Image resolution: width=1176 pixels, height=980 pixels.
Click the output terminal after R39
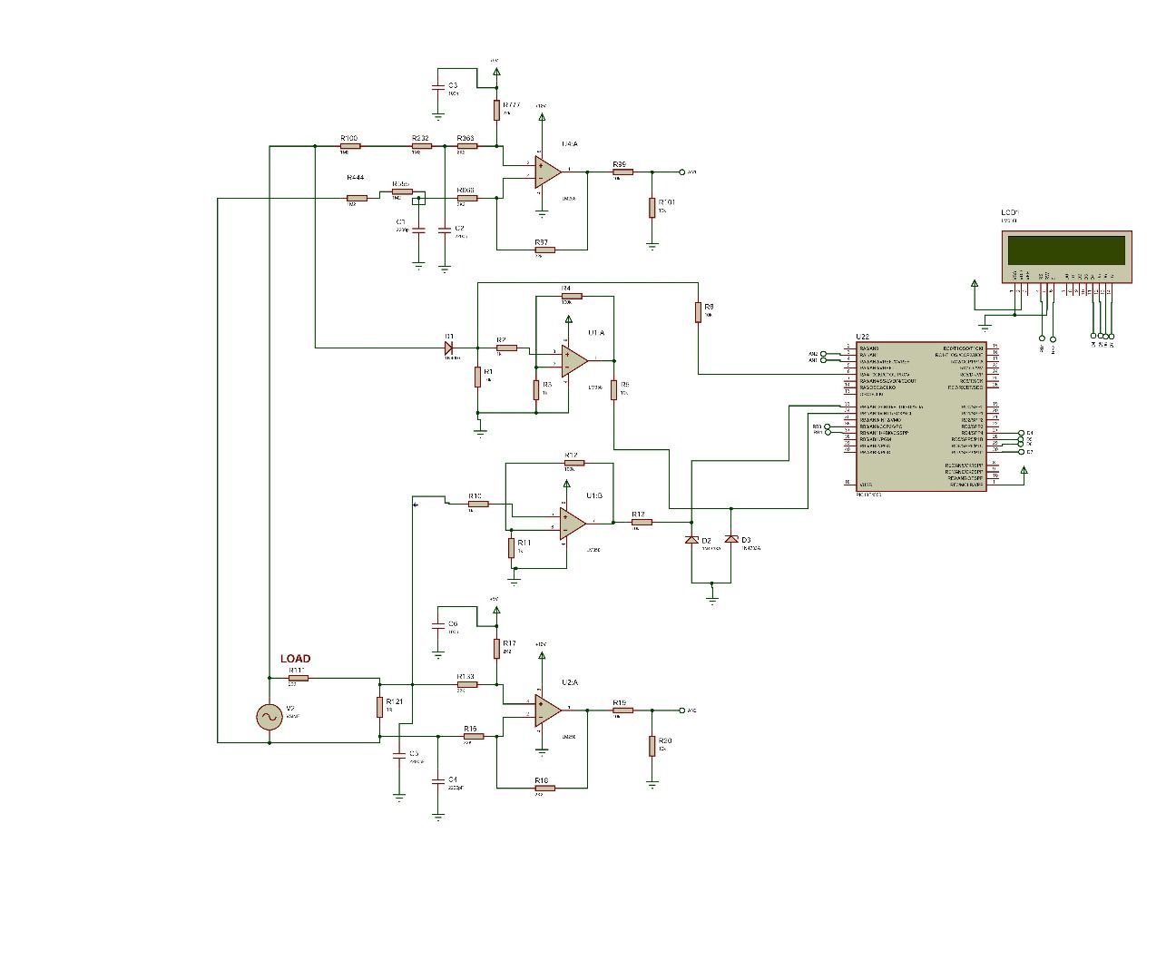[681, 171]
